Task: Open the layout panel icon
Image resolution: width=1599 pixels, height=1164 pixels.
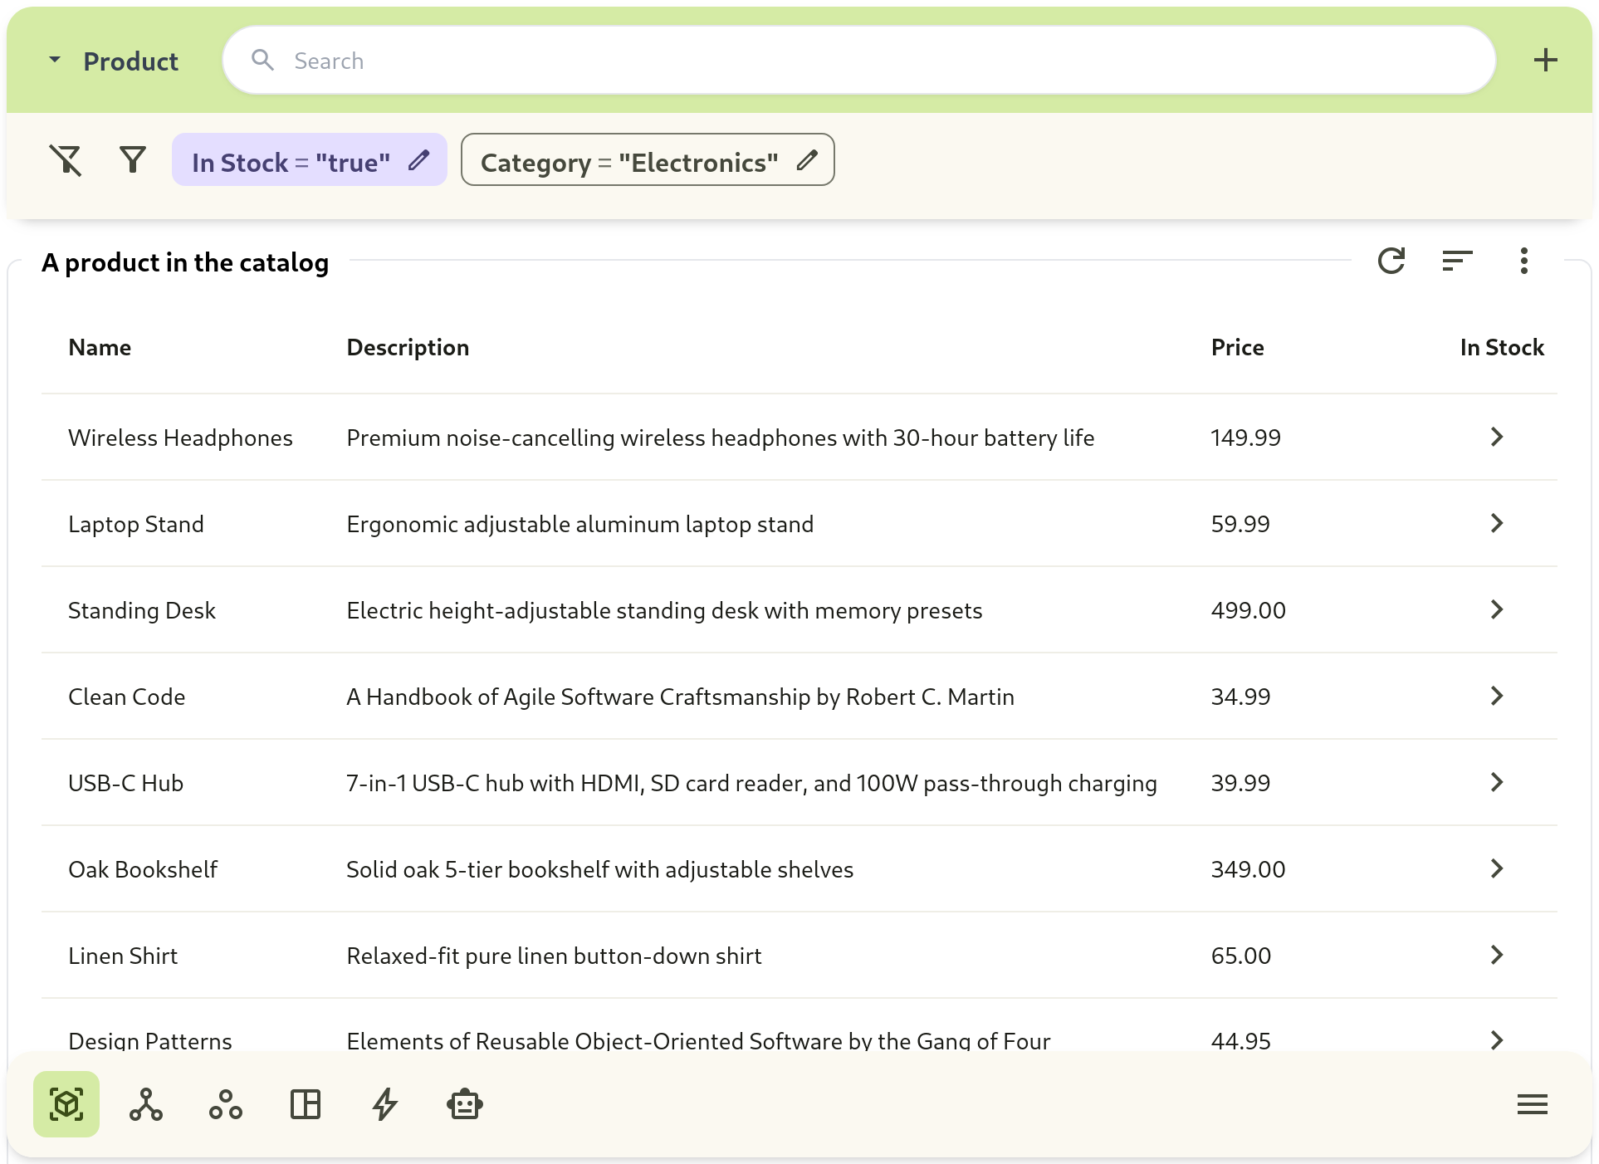Action: point(306,1104)
